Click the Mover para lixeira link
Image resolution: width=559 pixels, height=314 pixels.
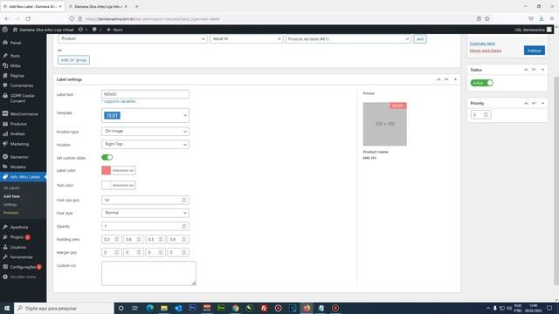coord(486,51)
